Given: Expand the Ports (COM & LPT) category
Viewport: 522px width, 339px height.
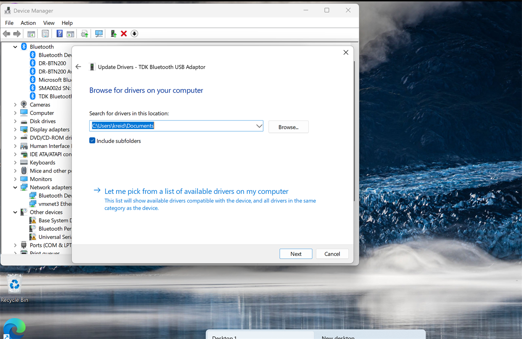Looking at the screenshot, I should 15,245.
